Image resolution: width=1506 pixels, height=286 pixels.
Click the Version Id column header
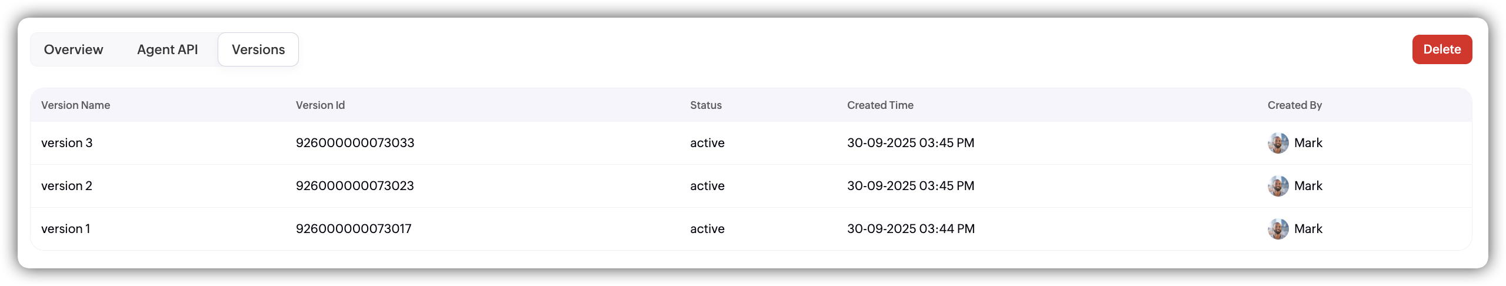click(321, 105)
